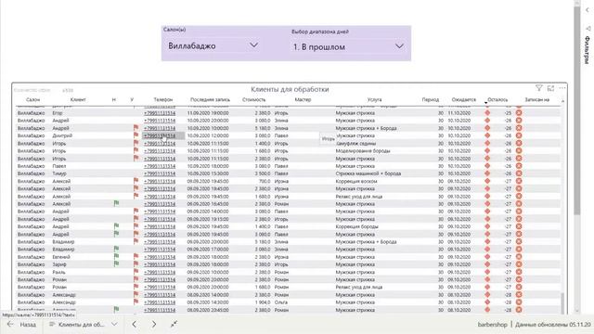
Task: Expand the Фильтры pane with top chevron
Action: [588, 10]
